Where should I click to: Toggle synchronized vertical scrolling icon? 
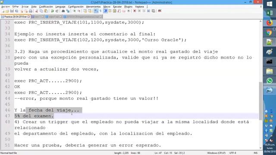[x=85, y=11]
